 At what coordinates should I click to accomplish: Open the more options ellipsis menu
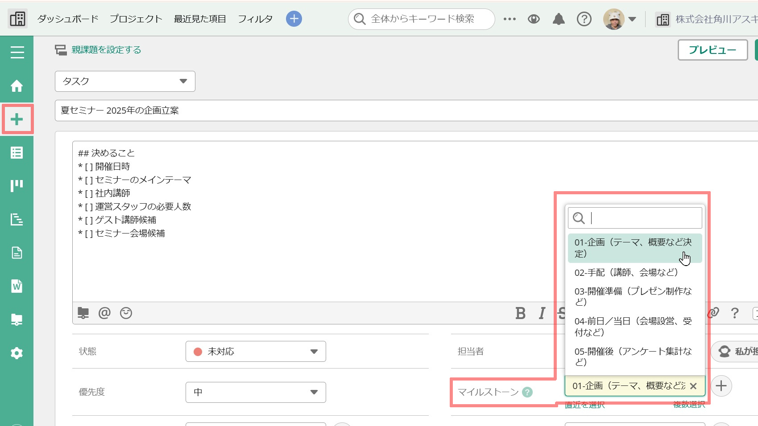[509, 19]
